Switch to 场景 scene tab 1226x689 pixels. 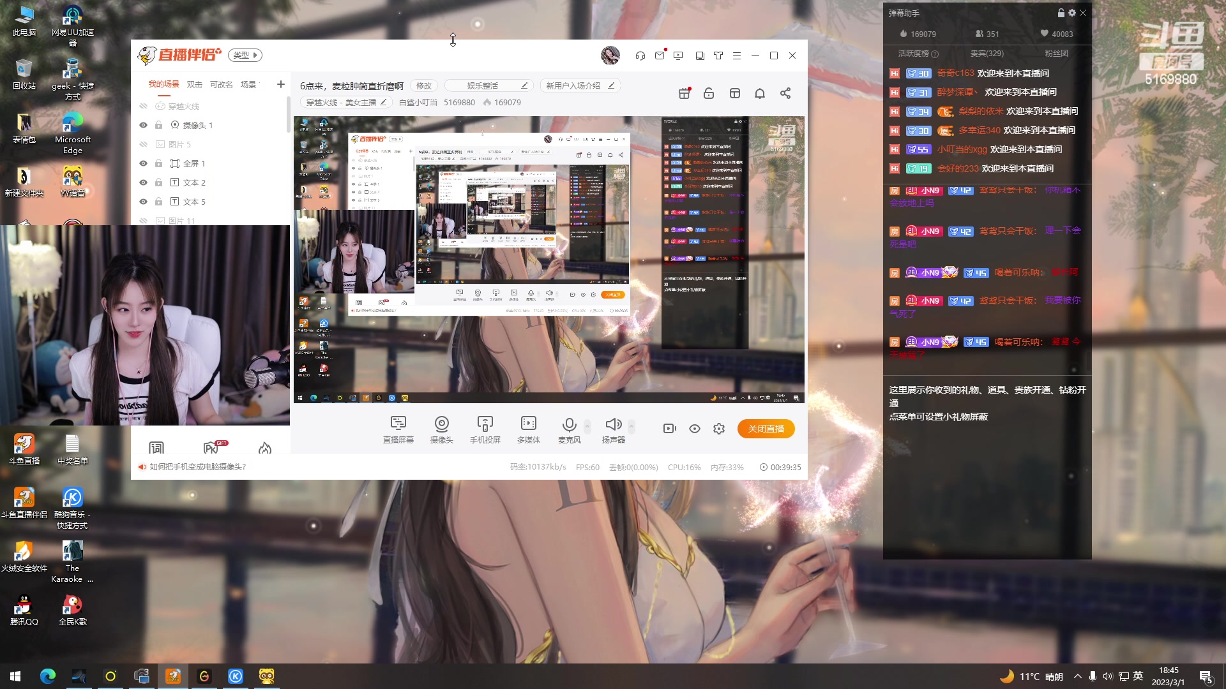point(248,84)
